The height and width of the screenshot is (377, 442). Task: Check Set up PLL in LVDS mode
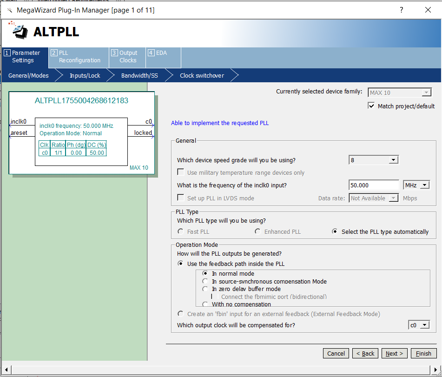tap(181, 198)
